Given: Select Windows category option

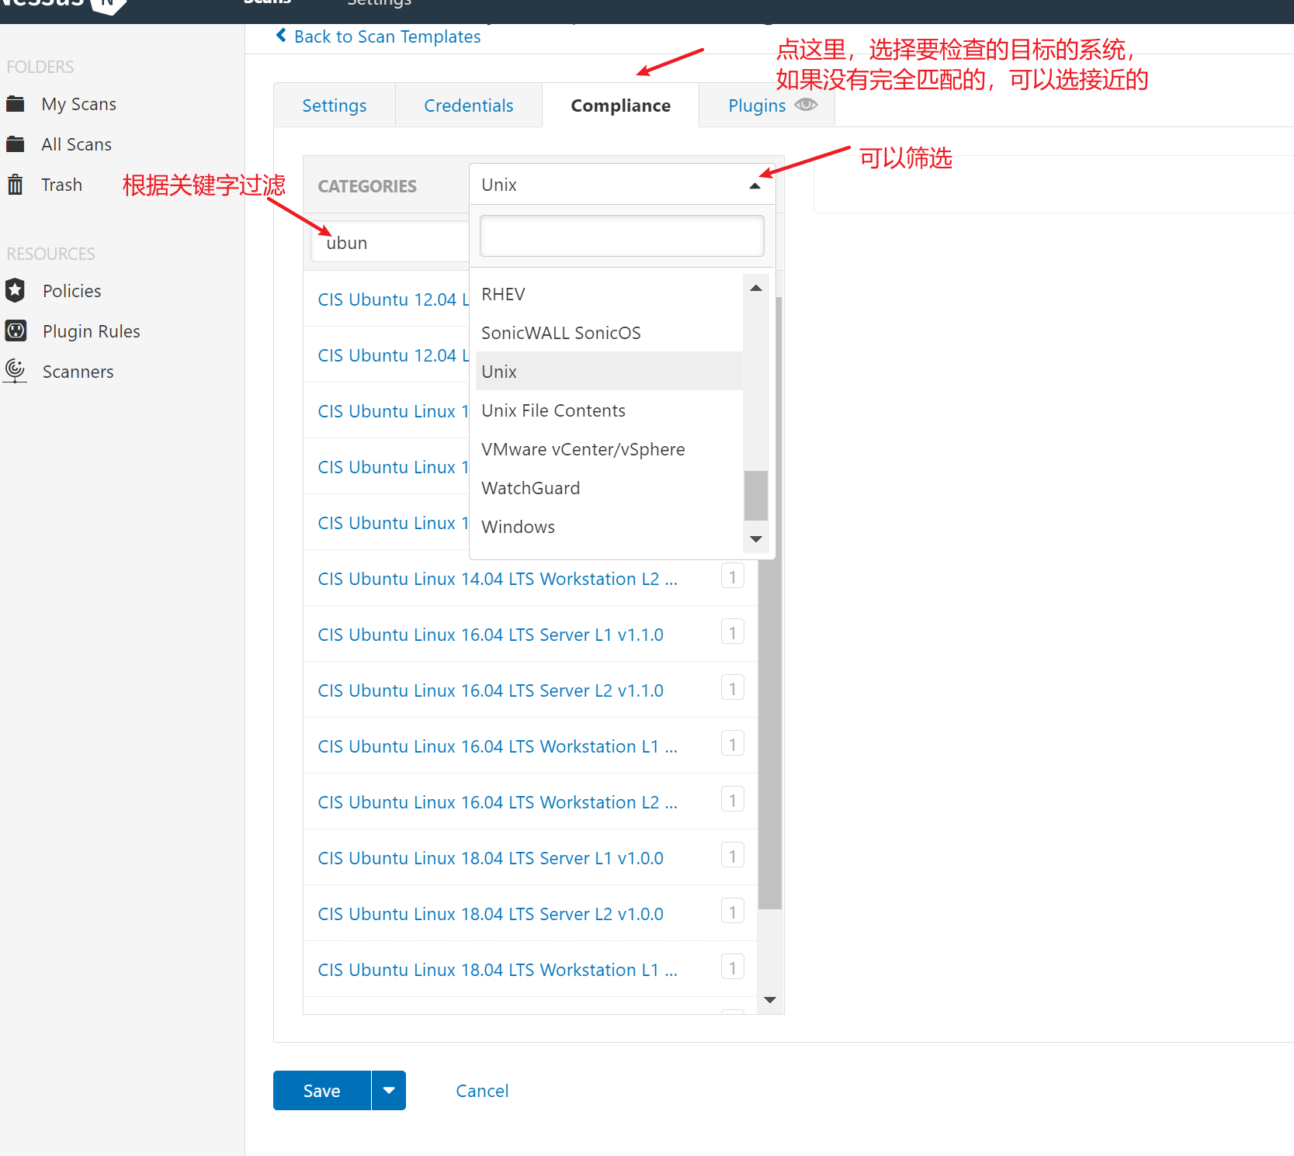Looking at the screenshot, I should click(x=609, y=527).
